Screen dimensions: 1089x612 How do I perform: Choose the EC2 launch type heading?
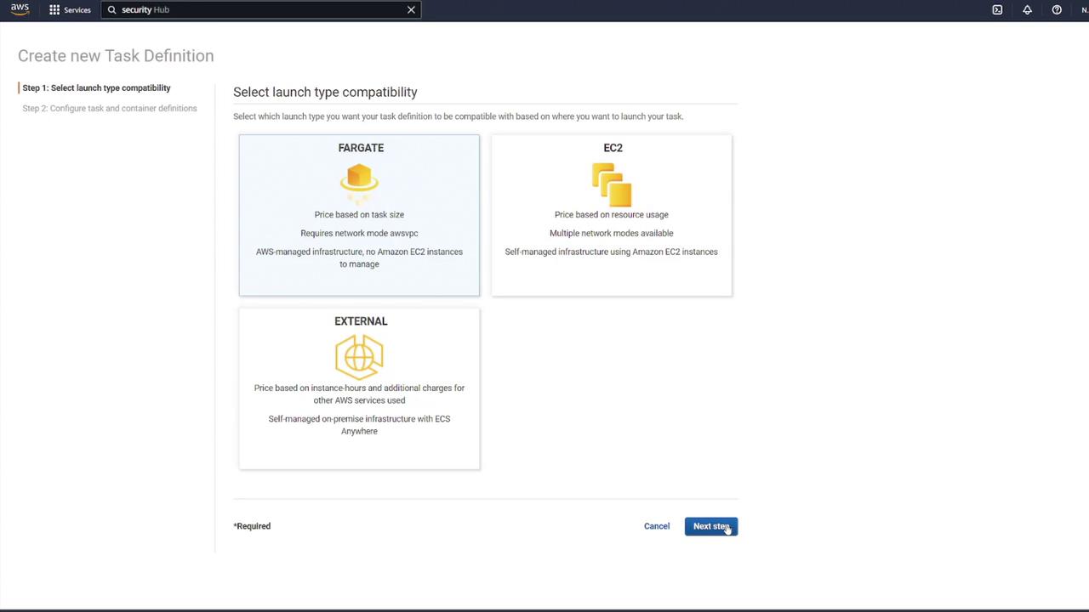pos(613,148)
